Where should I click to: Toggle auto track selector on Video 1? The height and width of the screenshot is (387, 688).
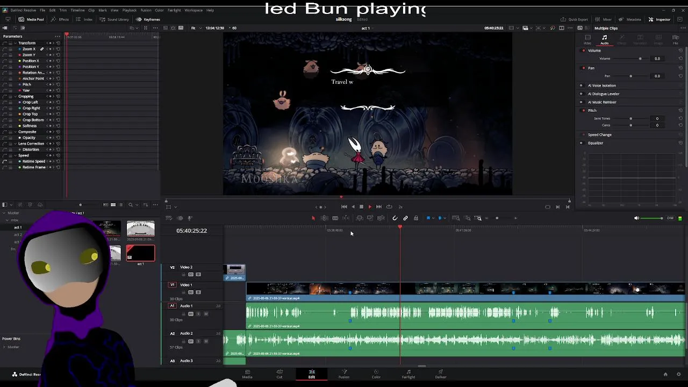191,292
